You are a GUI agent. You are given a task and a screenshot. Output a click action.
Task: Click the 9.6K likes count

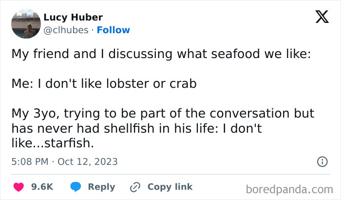pos(41,187)
